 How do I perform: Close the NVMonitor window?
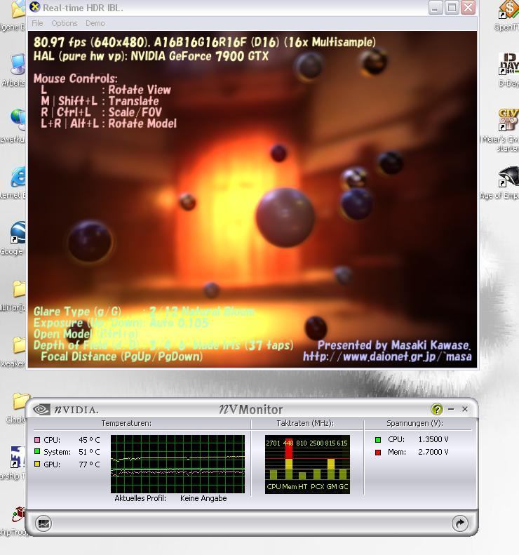point(465,409)
